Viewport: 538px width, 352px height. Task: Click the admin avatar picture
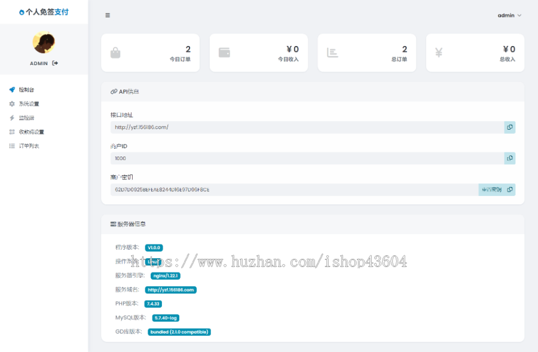(x=44, y=43)
